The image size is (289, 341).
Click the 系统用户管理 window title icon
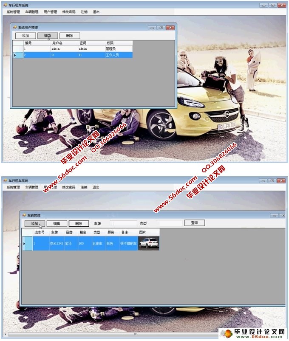click(15, 28)
